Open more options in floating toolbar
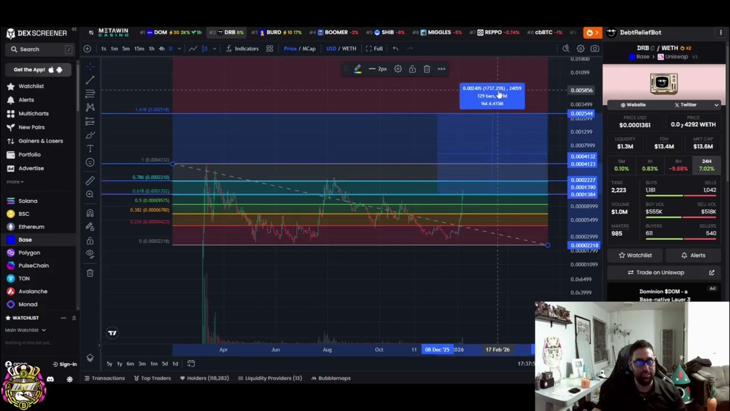The image size is (730, 411). coord(441,69)
